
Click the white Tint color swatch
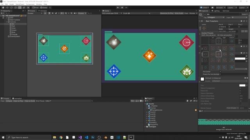click(242, 86)
